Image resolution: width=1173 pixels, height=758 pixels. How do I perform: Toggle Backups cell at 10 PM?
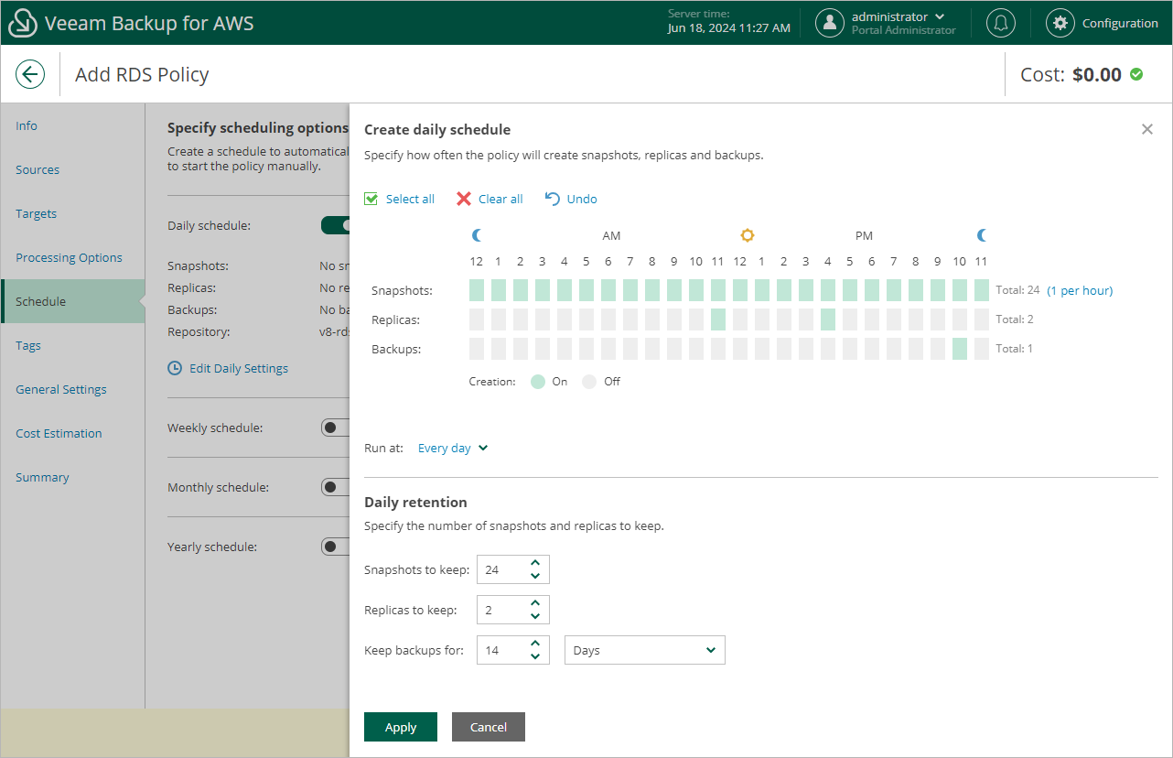click(960, 349)
